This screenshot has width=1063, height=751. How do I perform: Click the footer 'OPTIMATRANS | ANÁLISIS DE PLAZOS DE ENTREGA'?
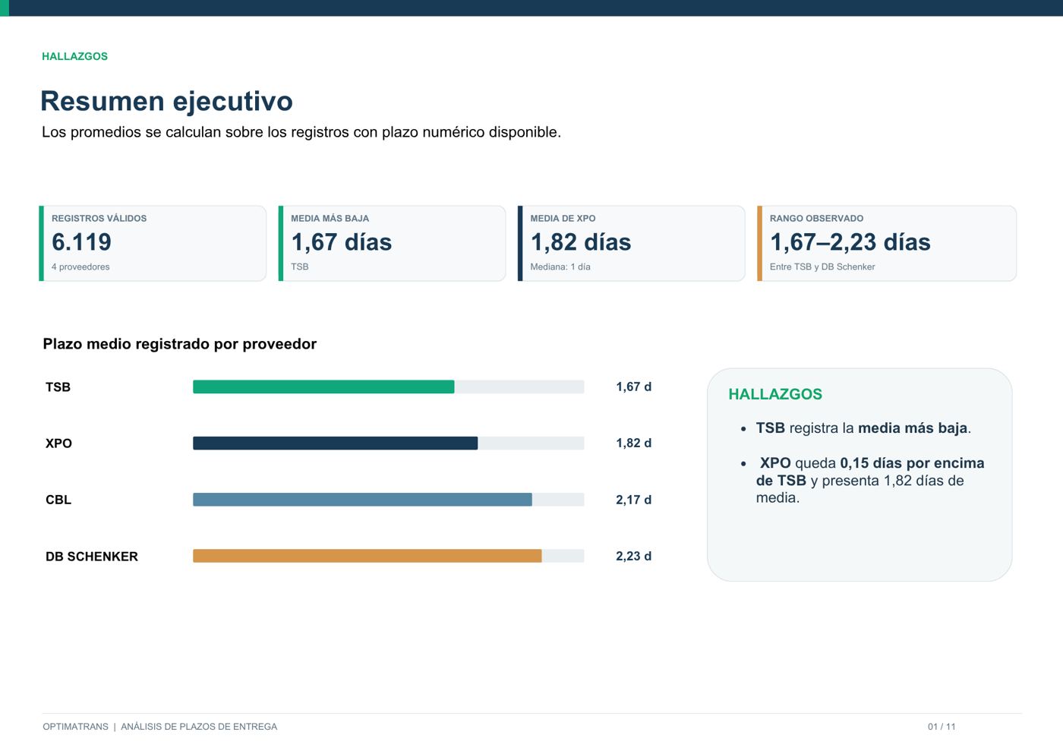160,727
